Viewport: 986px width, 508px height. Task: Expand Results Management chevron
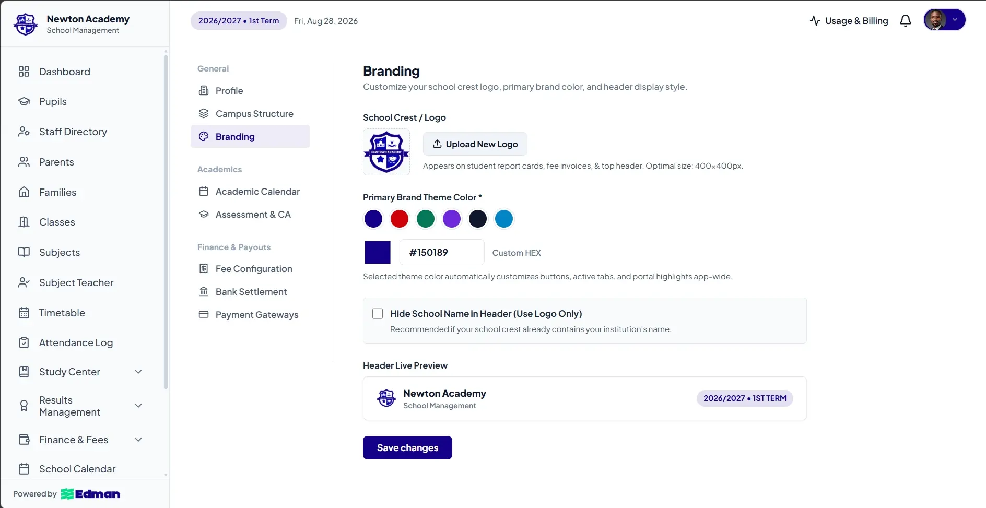(x=138, y=406)
